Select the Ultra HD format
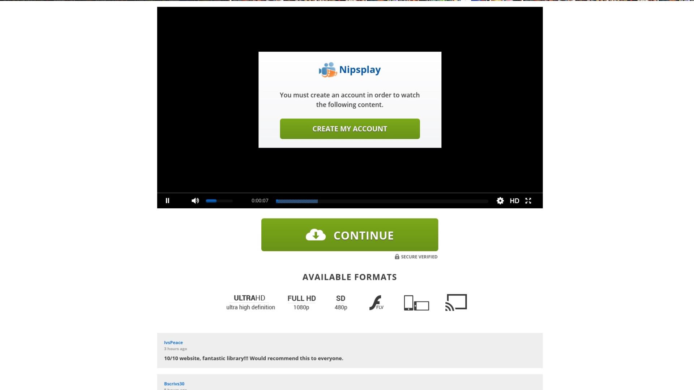Viewport: 694px width, 390px height. 250,302
